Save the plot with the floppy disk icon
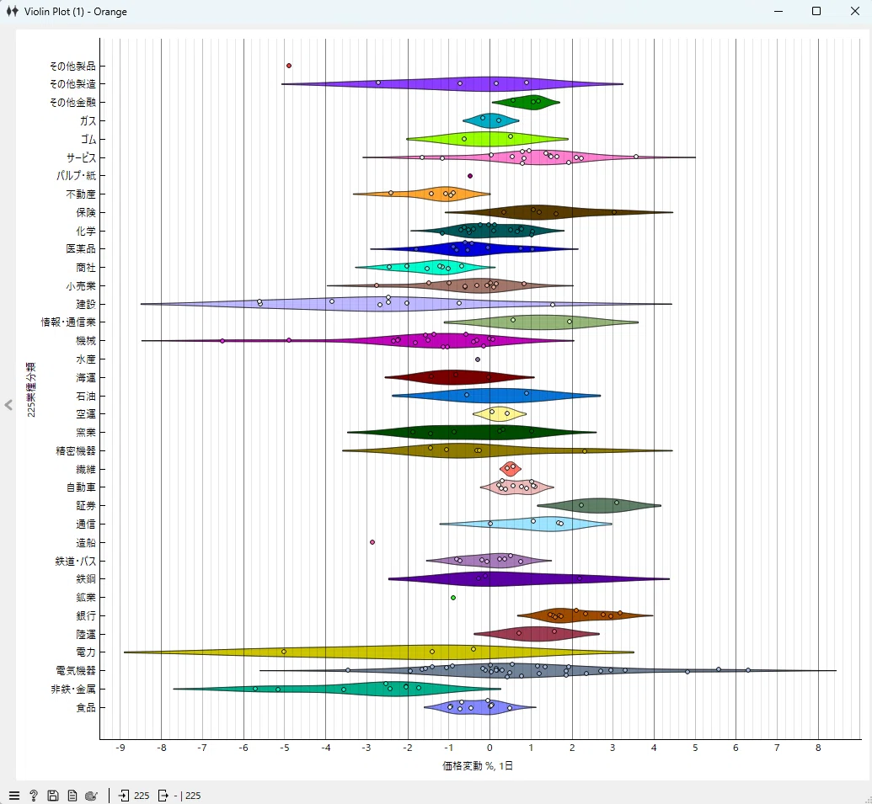The width and height of the screenshot is (872, 804). 53,796
